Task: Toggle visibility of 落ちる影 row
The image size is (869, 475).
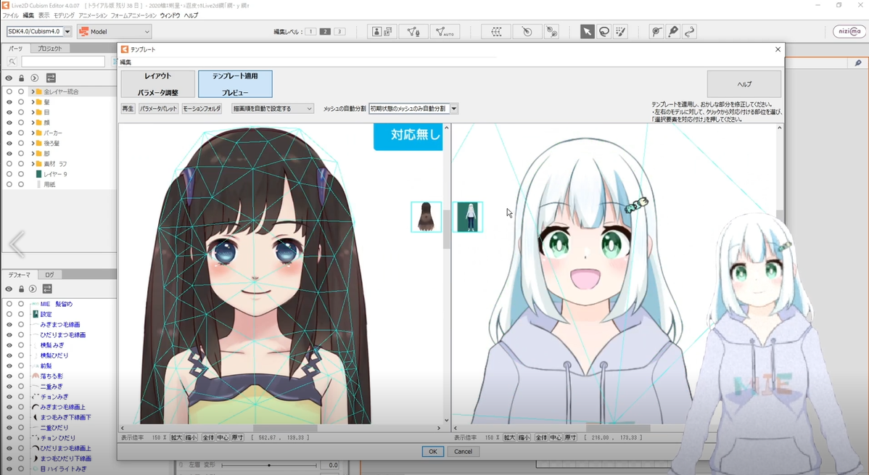Action: coord(9,376)
